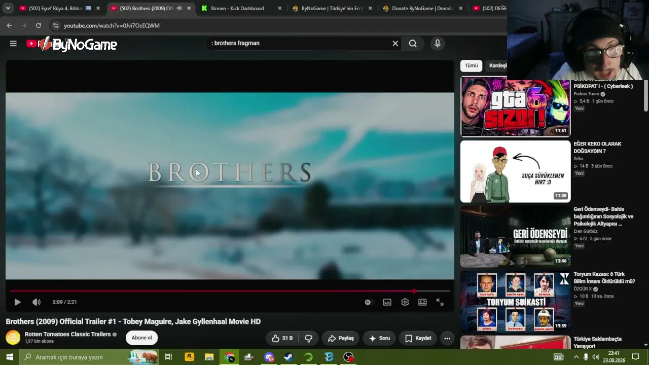Click the Soru ask button
Screen dimensions: 649x365
[379, 338]
